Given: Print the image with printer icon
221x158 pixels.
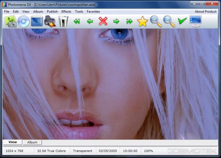Looking at the screenshot, I should pos(50,21).
